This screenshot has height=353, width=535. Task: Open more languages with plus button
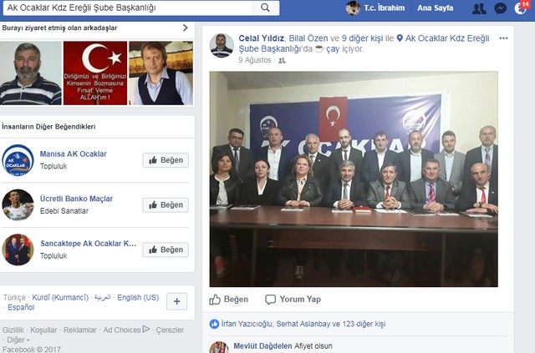[177, 302]
